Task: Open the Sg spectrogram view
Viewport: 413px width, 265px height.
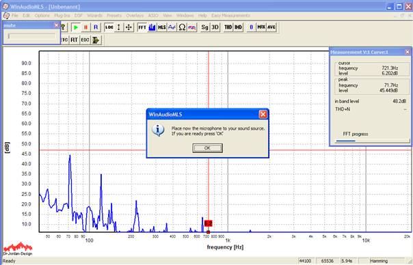Action: [x=204, y=27]
